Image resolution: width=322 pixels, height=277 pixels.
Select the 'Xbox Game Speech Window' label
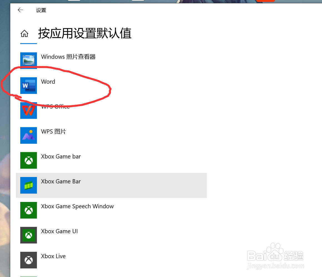77,206
